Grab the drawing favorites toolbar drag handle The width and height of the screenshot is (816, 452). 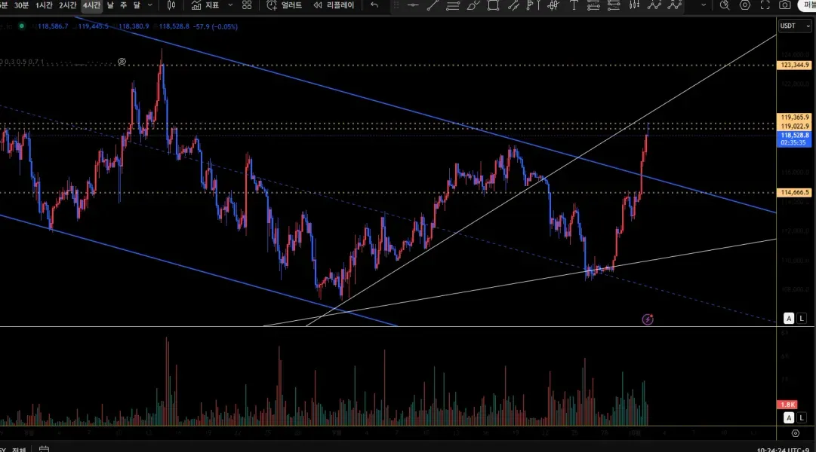pos(396,5)
